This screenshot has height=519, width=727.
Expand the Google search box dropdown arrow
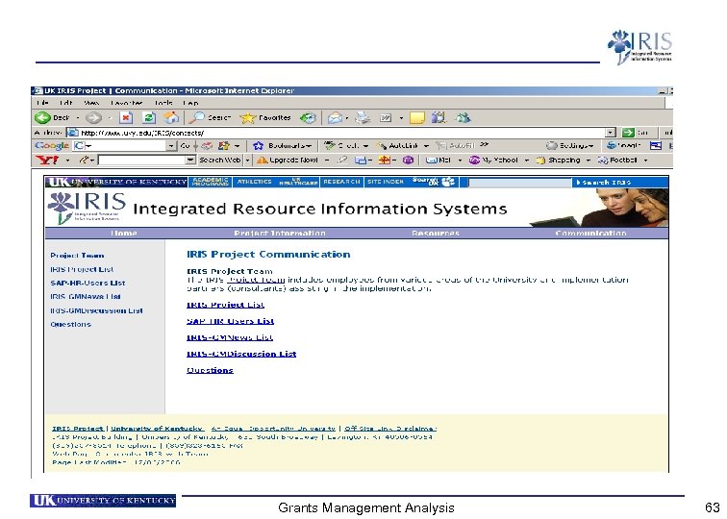coord(171,146)
